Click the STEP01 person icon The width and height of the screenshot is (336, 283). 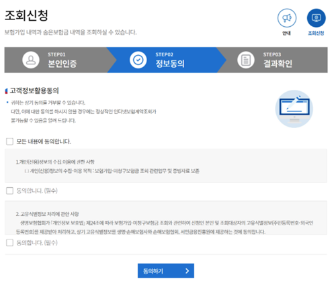[x=31, y=60]
